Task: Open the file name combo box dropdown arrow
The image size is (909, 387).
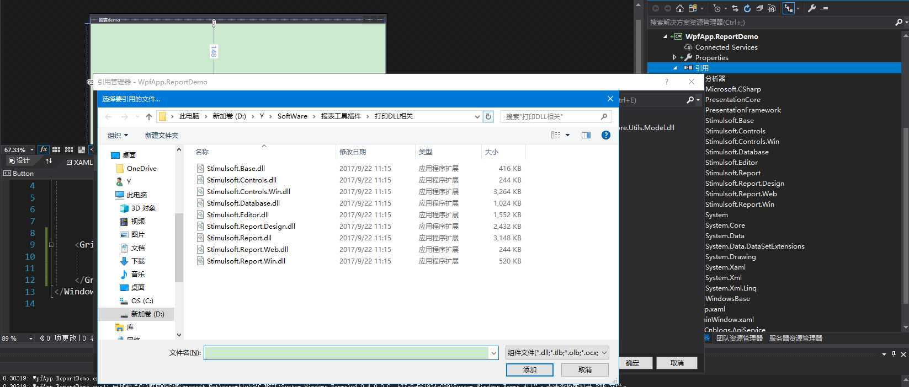Action: (x=493, y=353)
